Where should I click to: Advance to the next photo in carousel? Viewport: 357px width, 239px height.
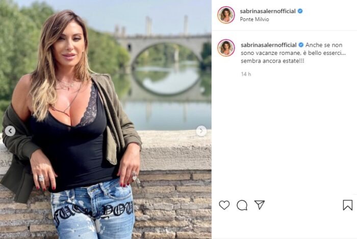201,131
